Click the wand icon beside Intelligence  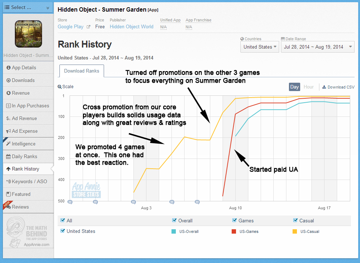[x=8, y=144]
